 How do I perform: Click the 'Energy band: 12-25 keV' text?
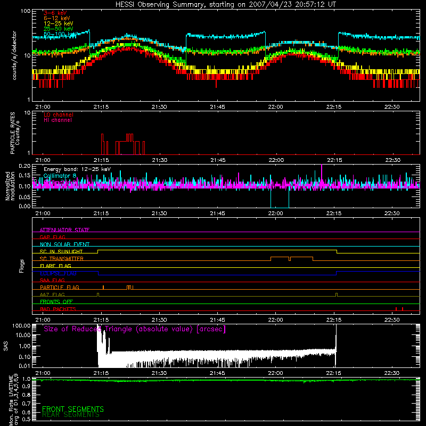77,169
